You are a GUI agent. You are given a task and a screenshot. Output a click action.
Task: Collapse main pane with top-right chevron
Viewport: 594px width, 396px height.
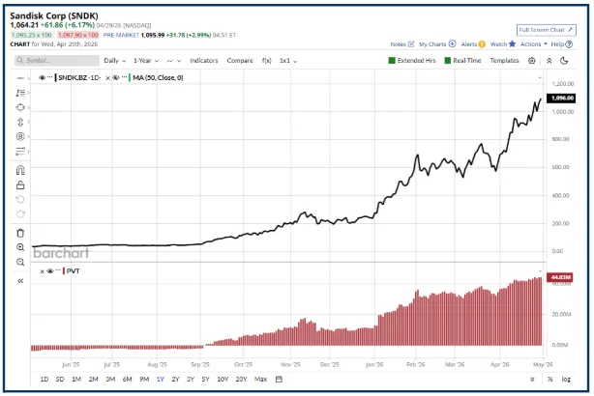(540, 78)
